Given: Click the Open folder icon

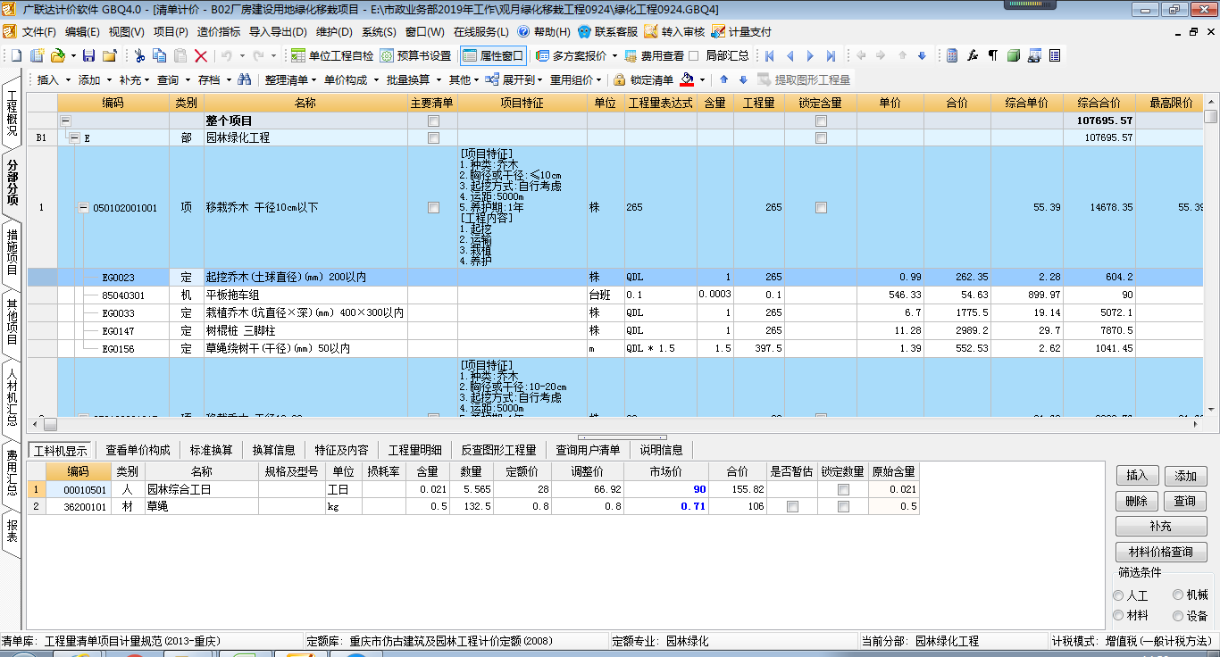Looking at the screenshot, I should click(57, 55).
